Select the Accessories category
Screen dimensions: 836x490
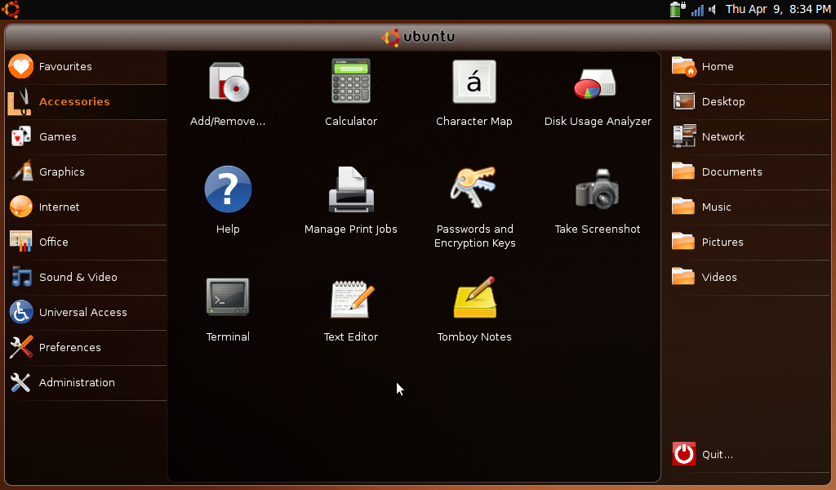point(87,102)
